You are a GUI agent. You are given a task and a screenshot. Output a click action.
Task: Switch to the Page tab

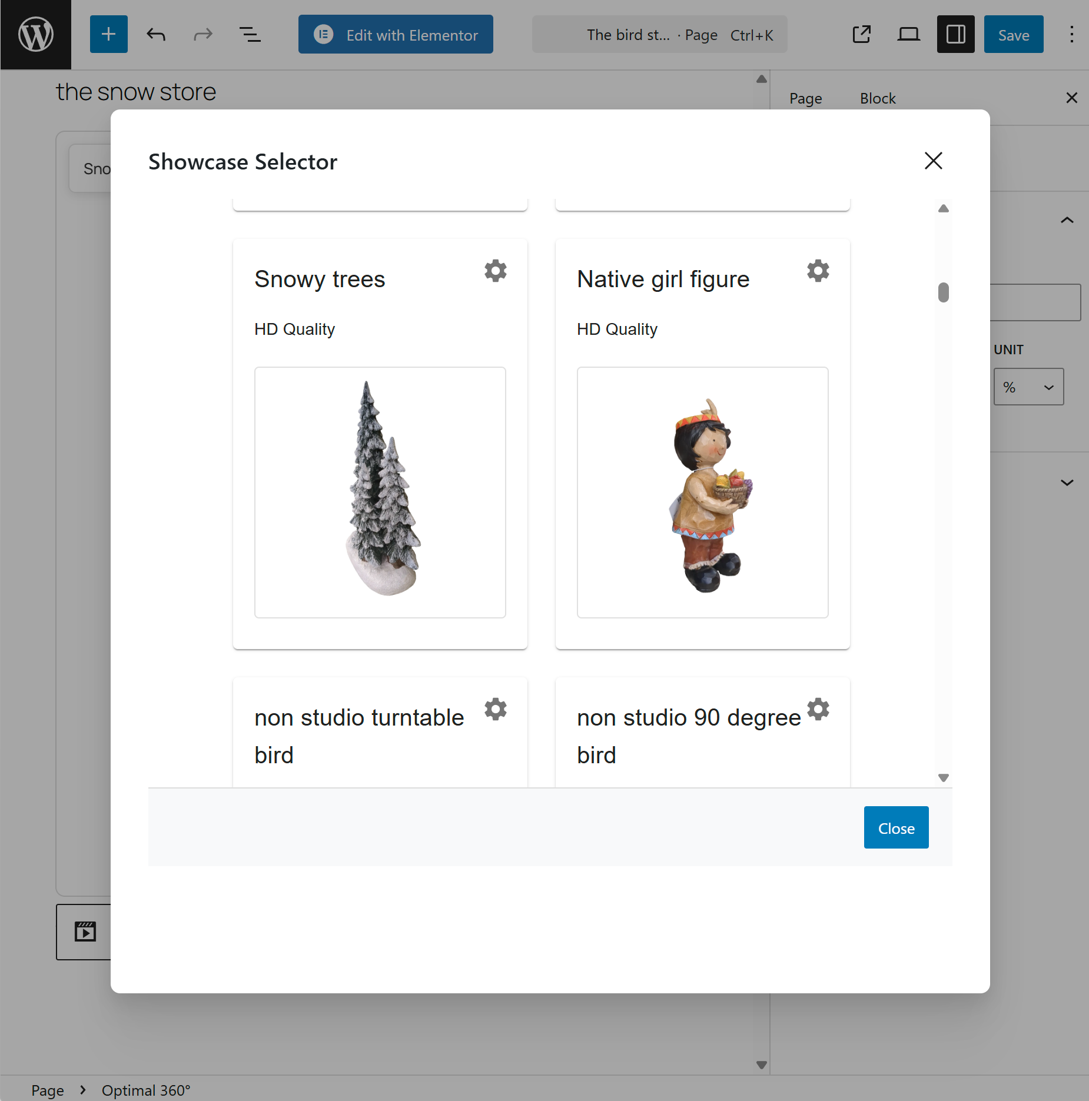tap(805, 98)
